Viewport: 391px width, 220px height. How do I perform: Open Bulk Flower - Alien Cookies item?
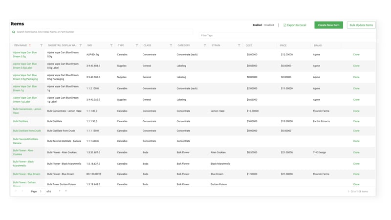click(23, 152)
